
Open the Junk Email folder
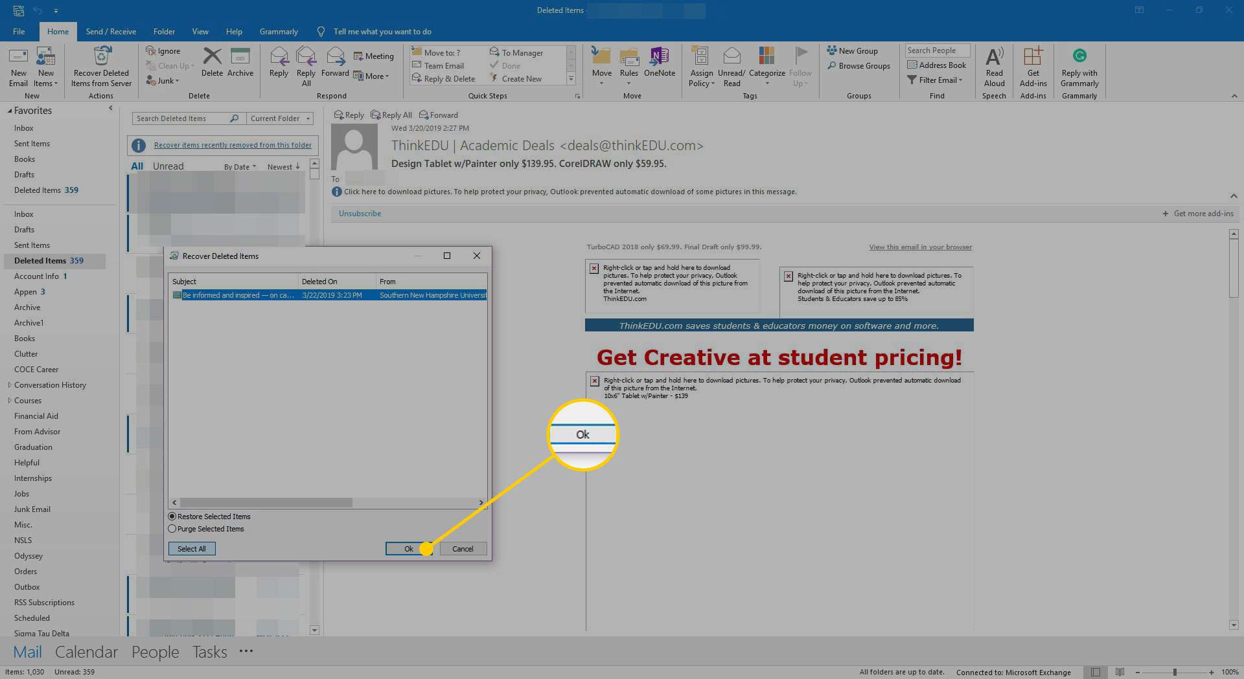[32, 509]
